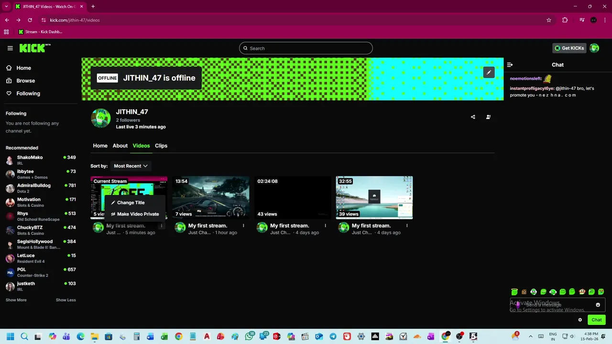The image size is (612, 344).
Task: Insert the crying green emote at row end
Action: tap(601, 291)
